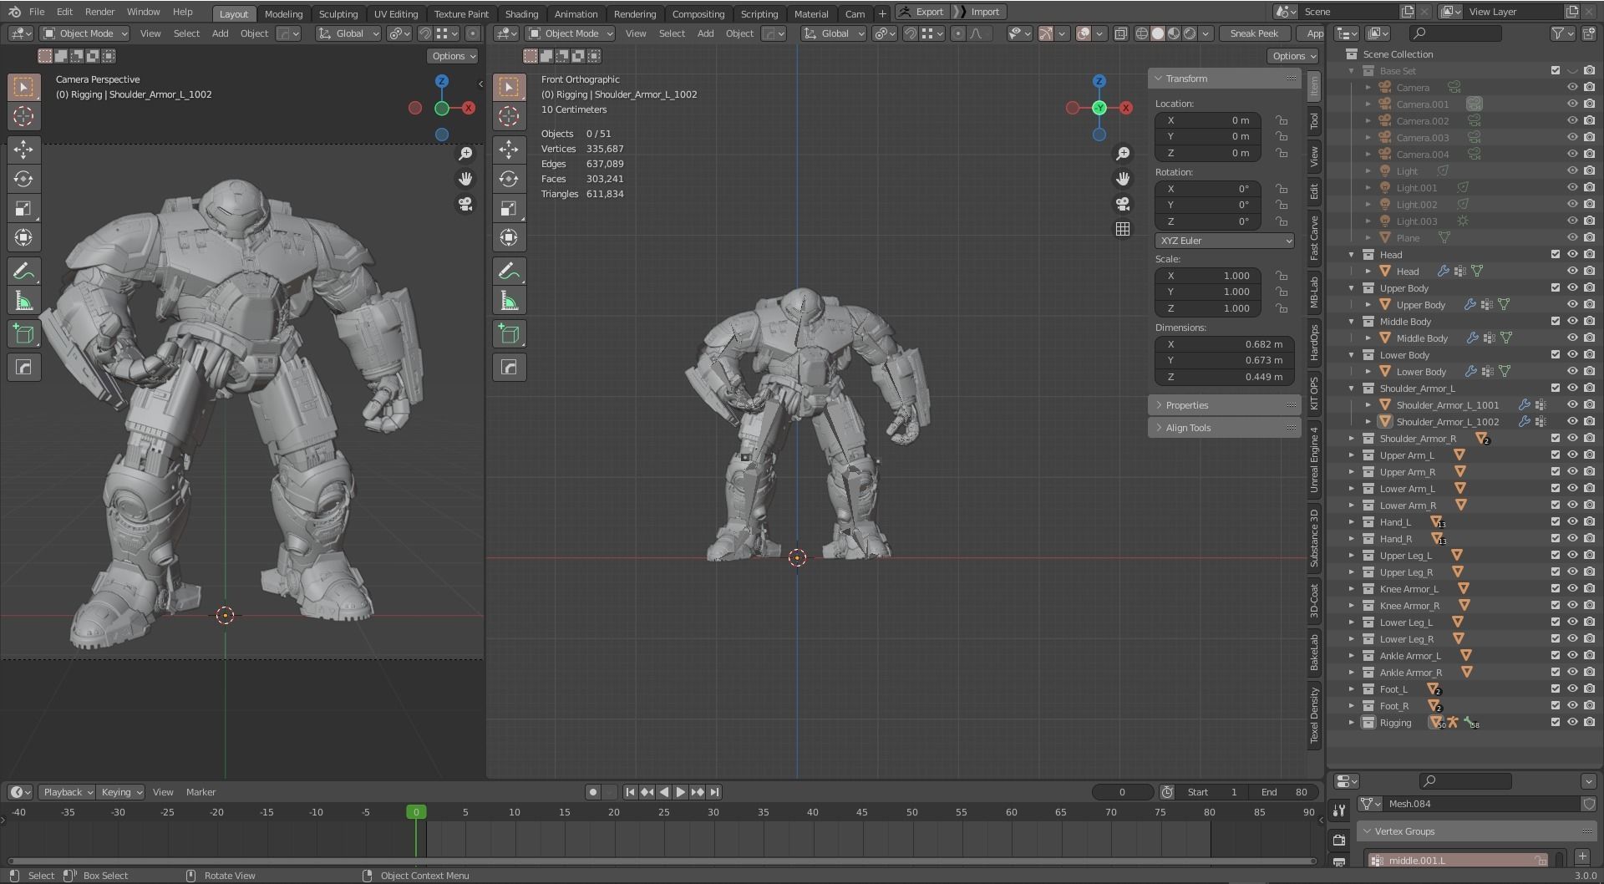Toggle X-ray display in the right viewport header
The image size is (1604, 884).
[x=1120, y=33]
